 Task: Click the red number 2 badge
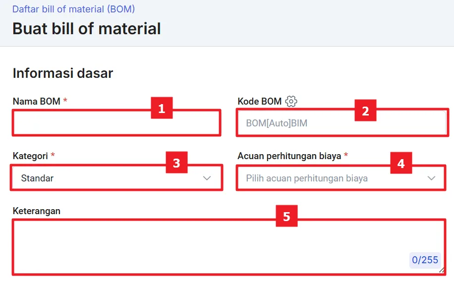(365, 111)
